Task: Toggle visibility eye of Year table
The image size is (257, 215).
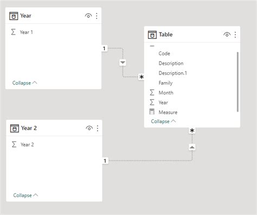Action: tap(88, 16)
